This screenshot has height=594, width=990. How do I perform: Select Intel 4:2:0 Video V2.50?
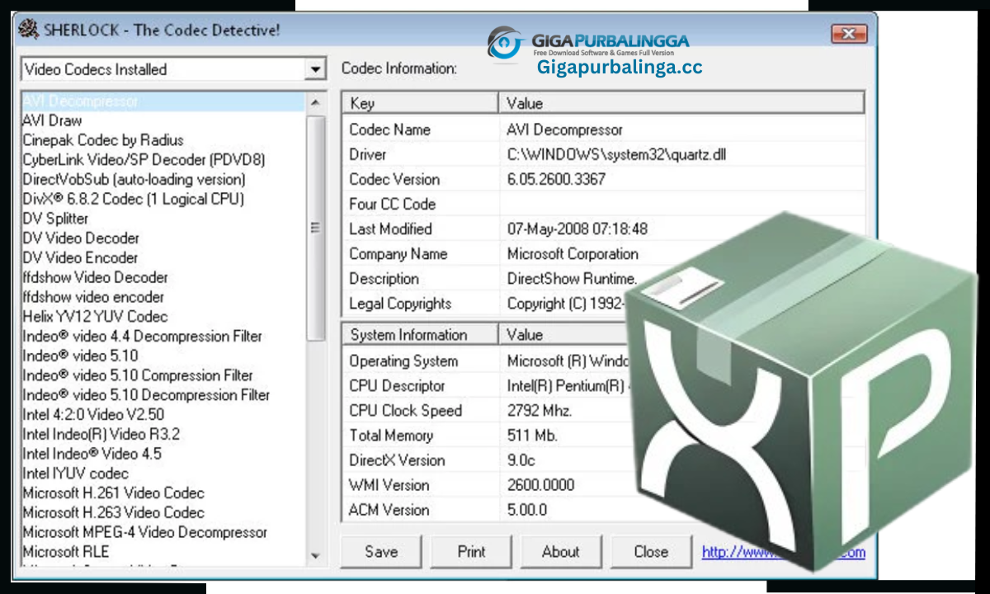93,415
